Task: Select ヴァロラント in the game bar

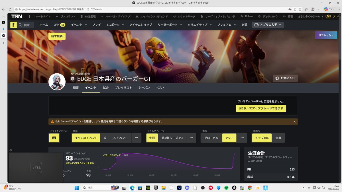Action: 65,16
